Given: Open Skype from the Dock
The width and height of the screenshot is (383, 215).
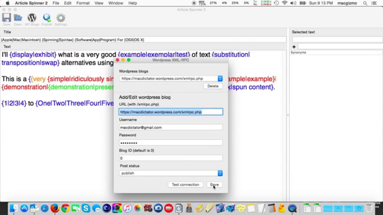Looking at the screenshot, I should click(x=86, y=208).
